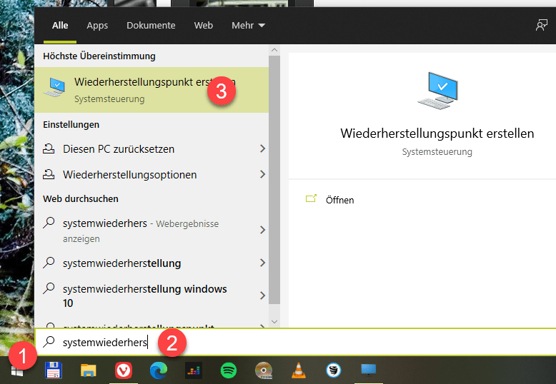Click the results list scrollbar thumb

(274, 180)
